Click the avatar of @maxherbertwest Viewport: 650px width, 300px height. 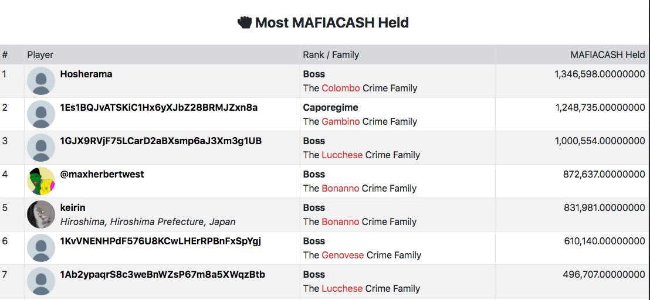(41, 181)
